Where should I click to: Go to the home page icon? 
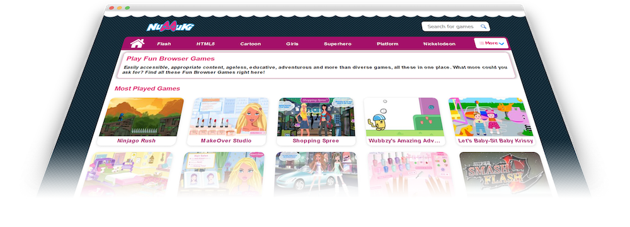click(137, 43)
